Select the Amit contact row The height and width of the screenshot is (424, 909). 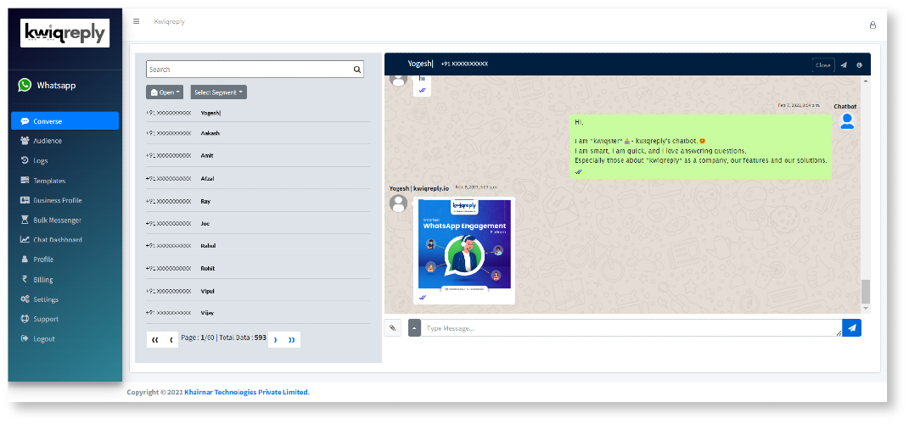click(x=258, y=156)
